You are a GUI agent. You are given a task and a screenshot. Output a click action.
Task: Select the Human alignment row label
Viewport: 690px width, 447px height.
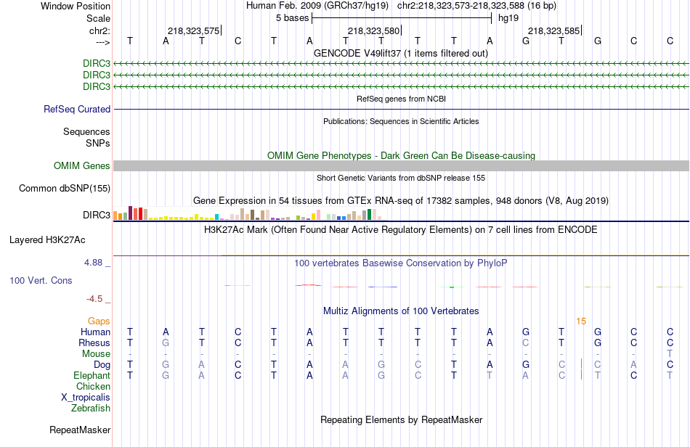pos(95,332)
